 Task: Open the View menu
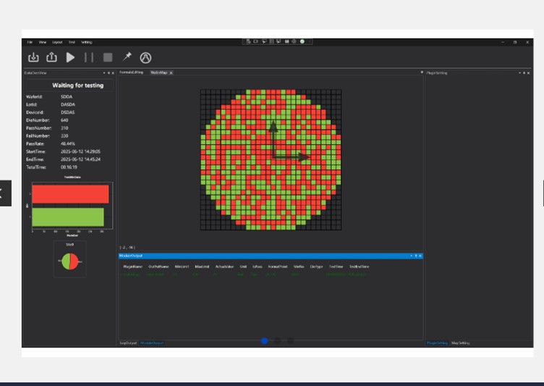(43, 42)
